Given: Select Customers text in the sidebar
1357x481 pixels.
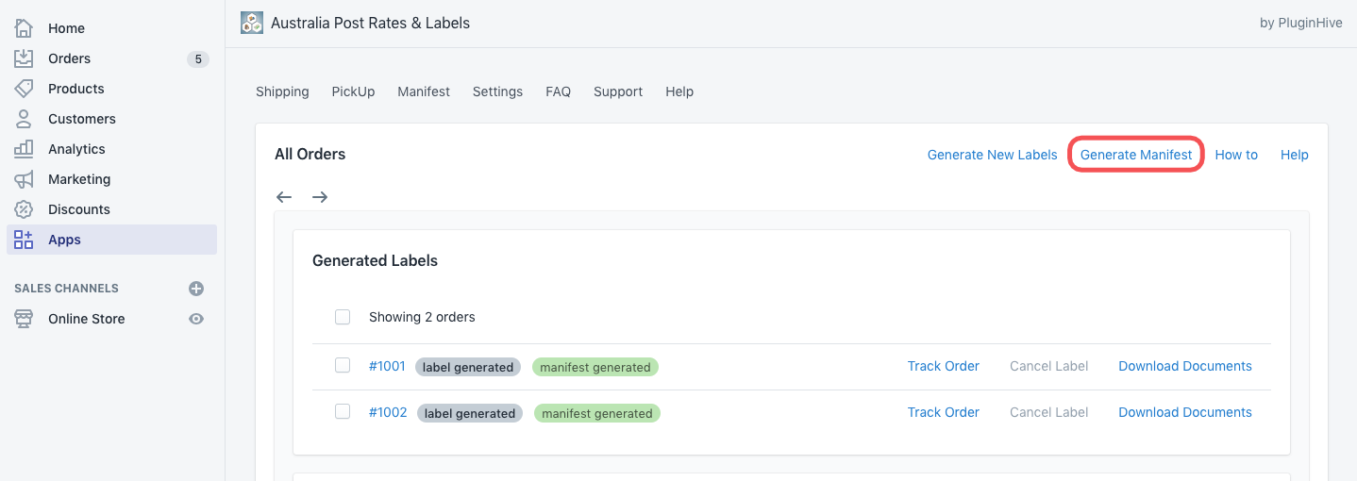Looking at the screenshot, I should tap(81, 119).
